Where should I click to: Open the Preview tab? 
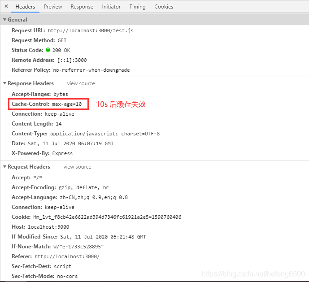click(x=53, y=7)
